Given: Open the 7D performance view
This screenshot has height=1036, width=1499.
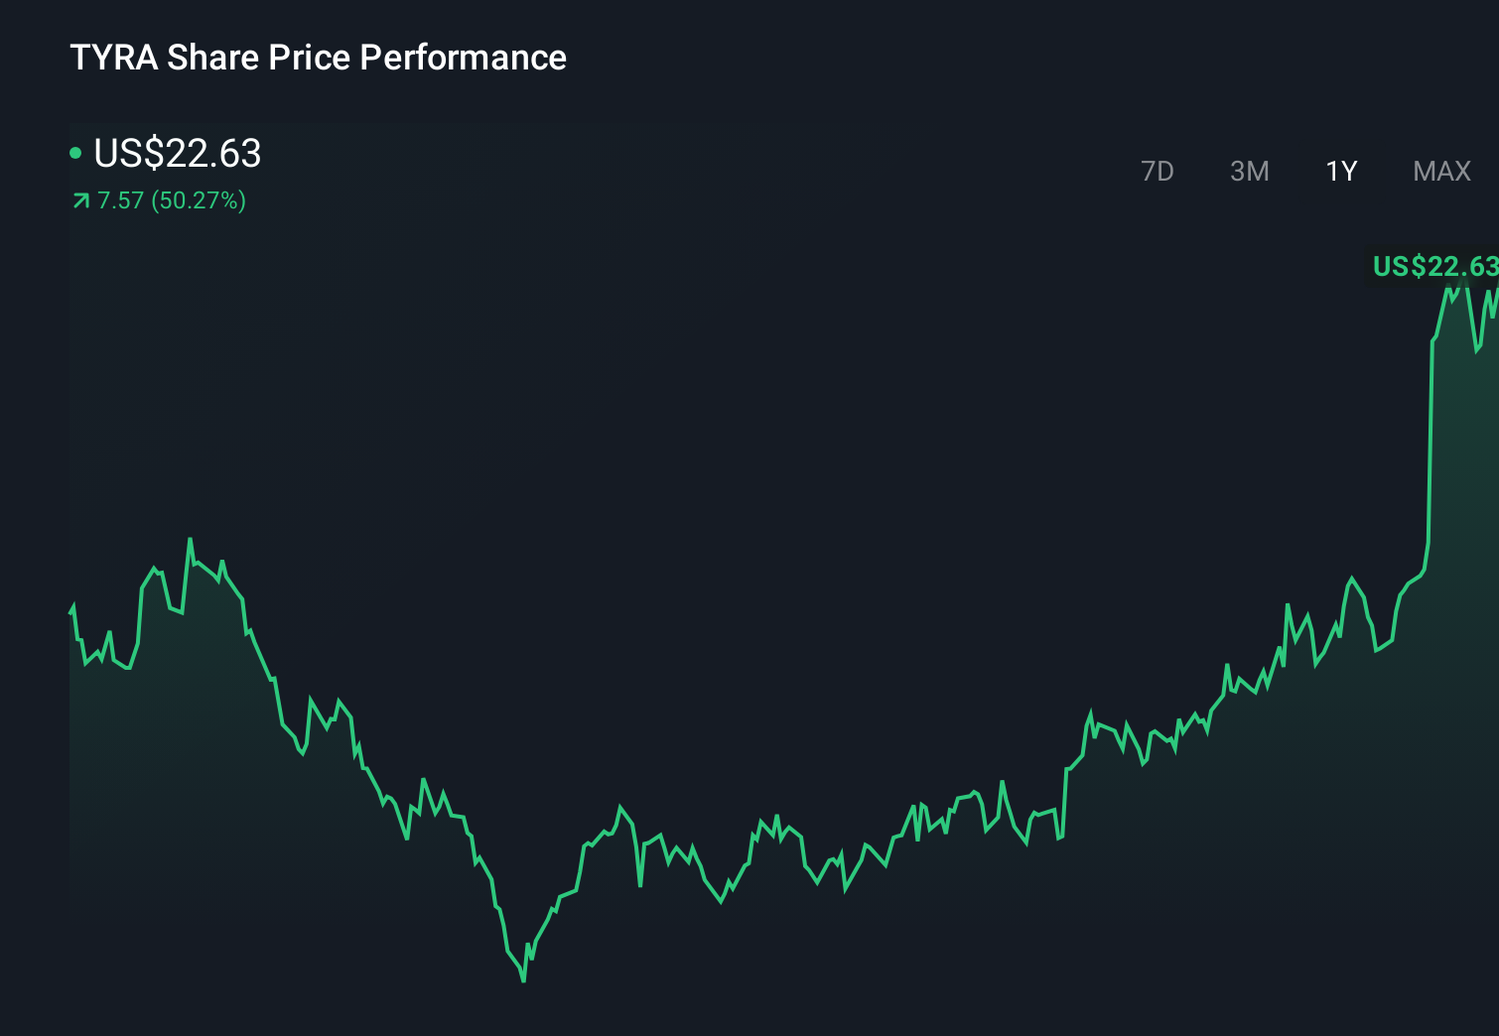Looking at the screenshot, I should click(1158, 171).
